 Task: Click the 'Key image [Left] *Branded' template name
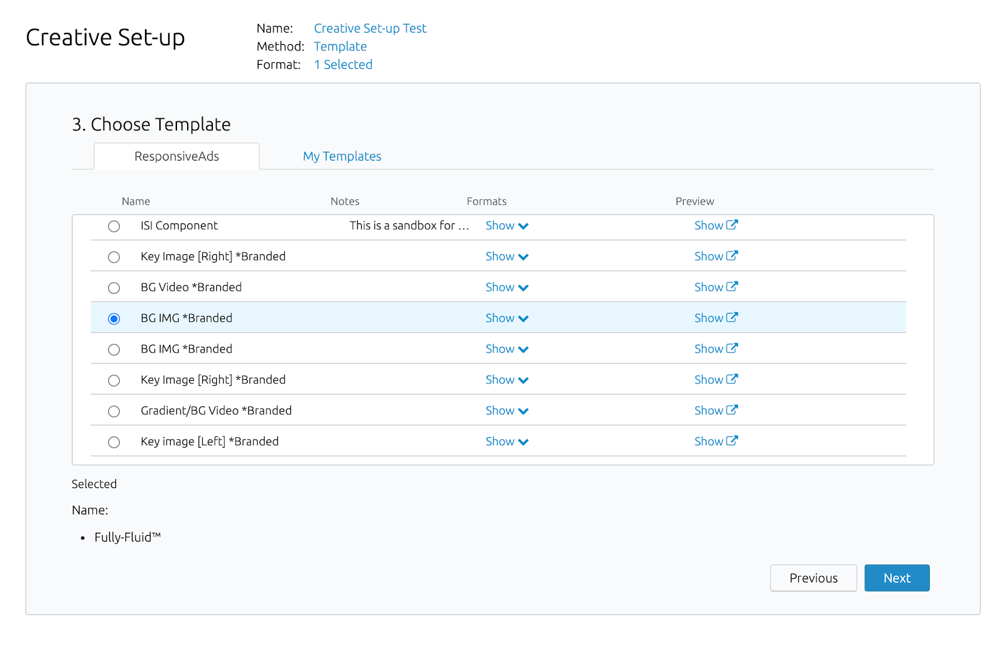click(x=210, y=441)
